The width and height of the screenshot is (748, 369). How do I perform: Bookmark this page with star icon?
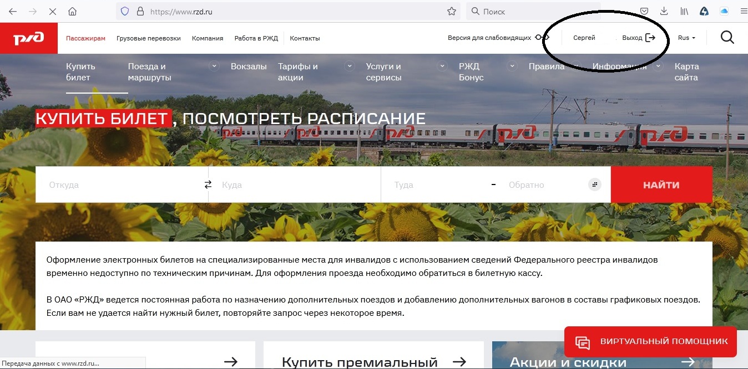pyautogui.click(x=452, y=11)
